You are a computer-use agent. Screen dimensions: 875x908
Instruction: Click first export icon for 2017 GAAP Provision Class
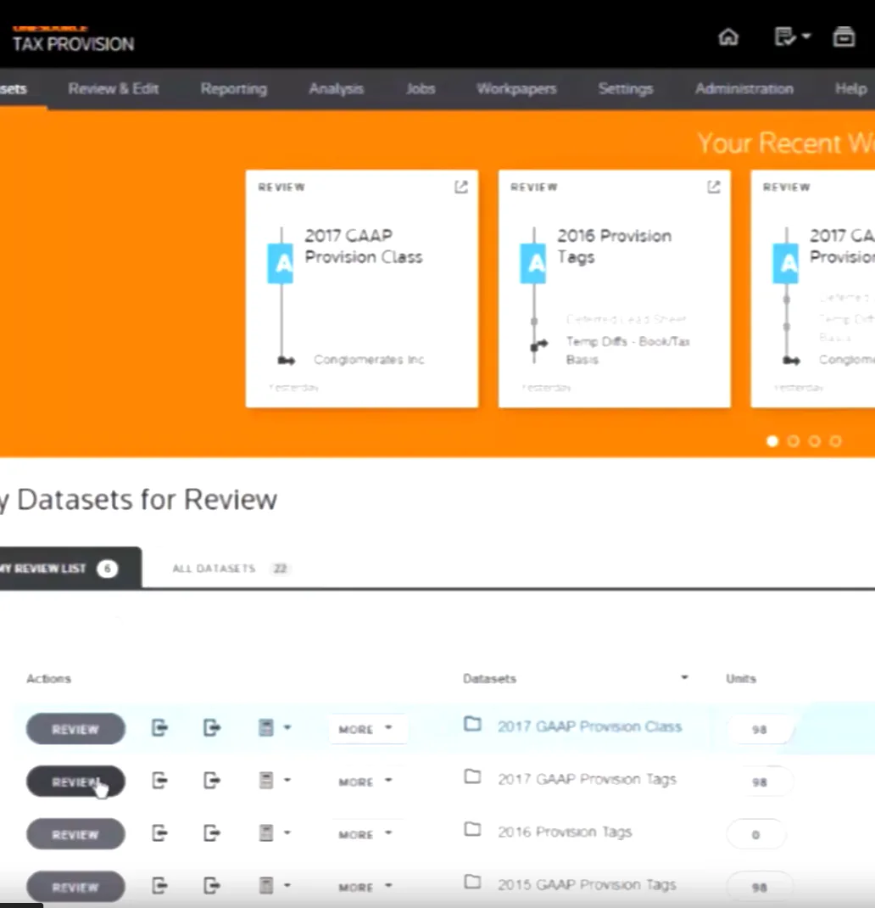[159, 727]
